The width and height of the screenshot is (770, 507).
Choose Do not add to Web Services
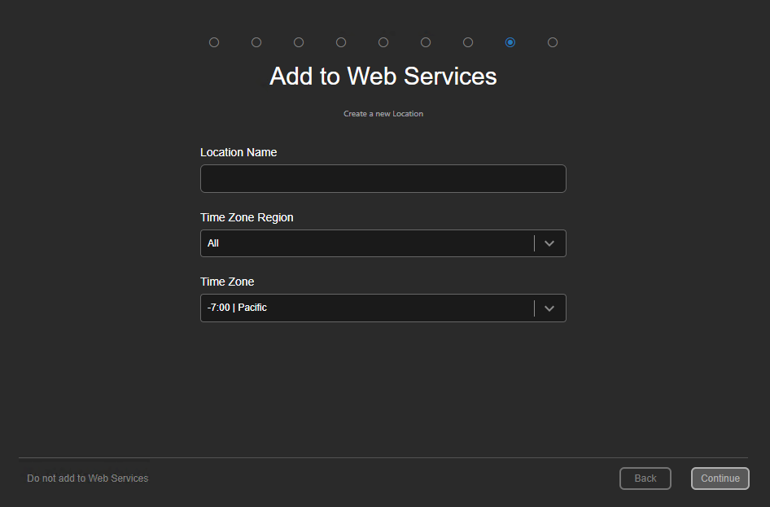pos(87,479)
